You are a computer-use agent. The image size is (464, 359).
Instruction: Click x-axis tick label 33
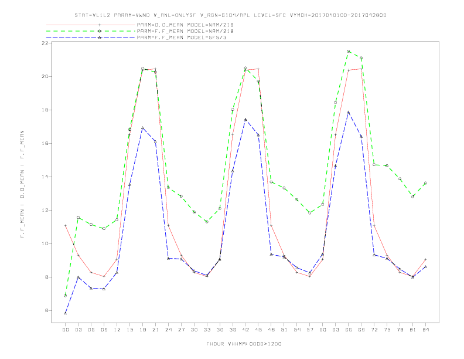pos(207,330)
